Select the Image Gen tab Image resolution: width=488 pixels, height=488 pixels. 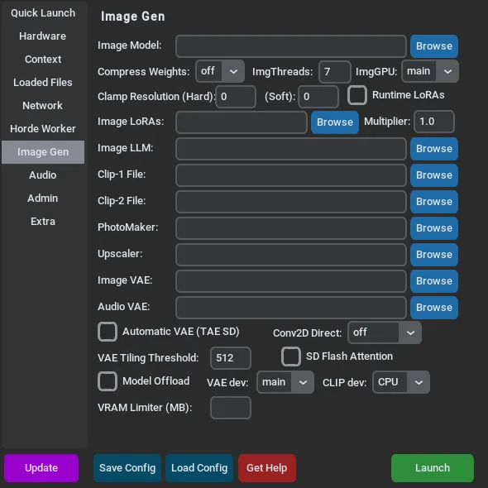(x=43, y=152)
